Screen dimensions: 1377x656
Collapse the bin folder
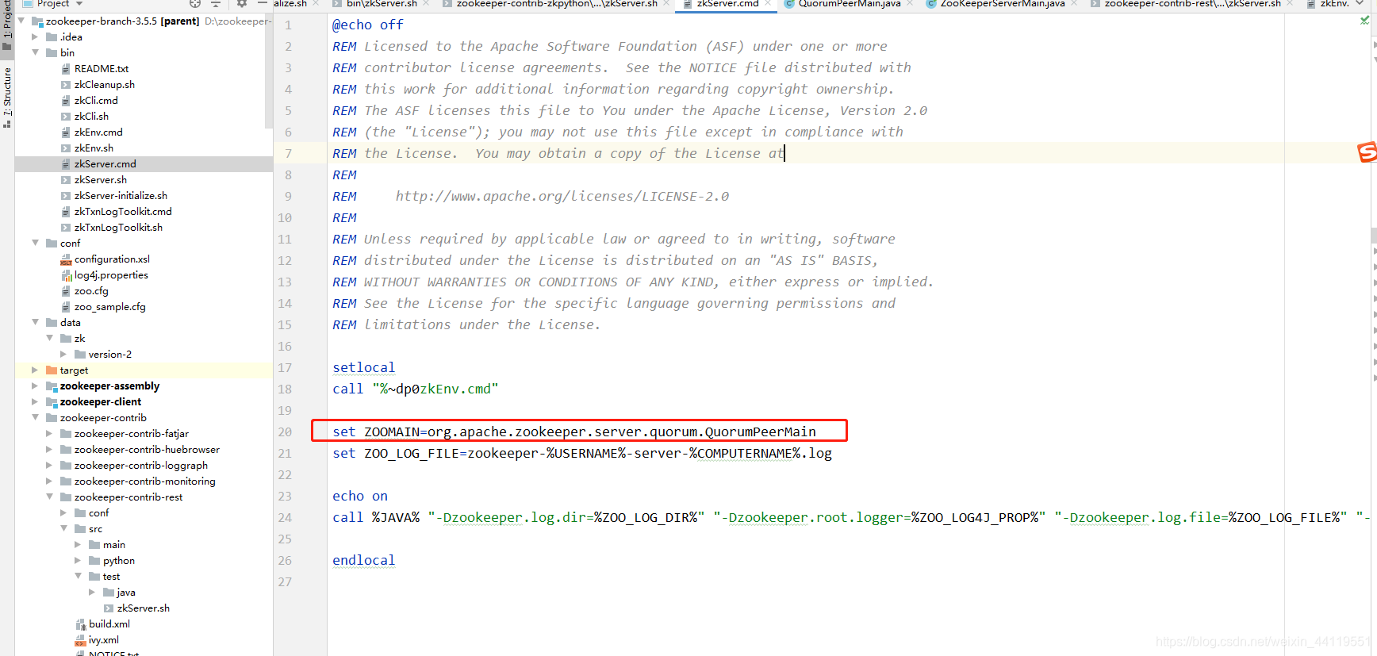tap(35, 52)
